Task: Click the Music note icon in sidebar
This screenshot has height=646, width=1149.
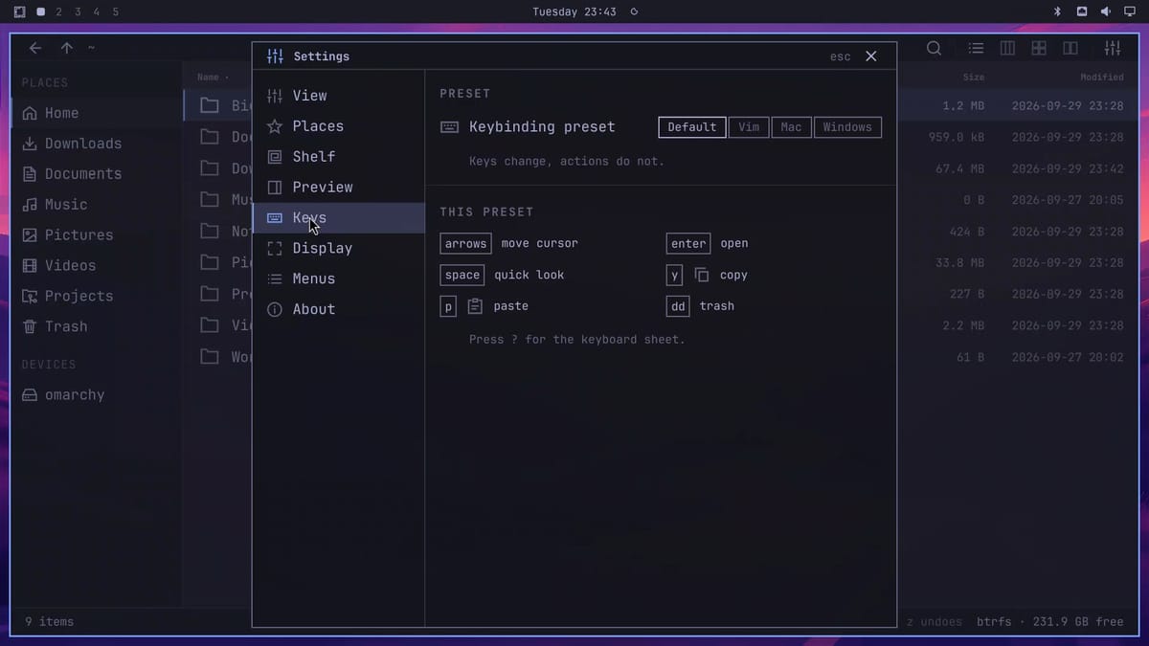Action: (x=30, y=205)
